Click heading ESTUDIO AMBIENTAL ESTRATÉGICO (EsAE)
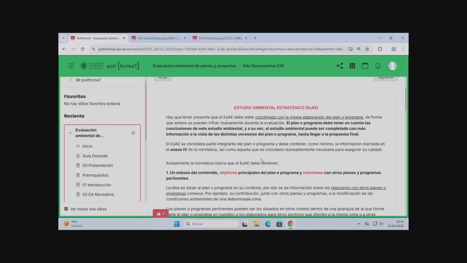Screen dimensions: 467x263 276,108
